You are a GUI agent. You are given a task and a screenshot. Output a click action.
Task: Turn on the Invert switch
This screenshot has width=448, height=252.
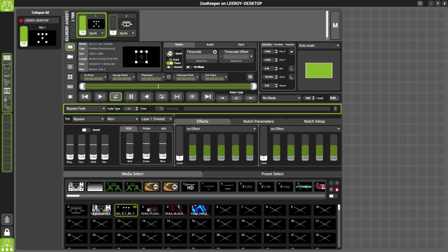coord(86,130)
